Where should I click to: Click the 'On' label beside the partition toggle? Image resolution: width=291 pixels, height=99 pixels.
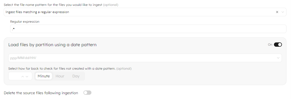tap(270, 45)
